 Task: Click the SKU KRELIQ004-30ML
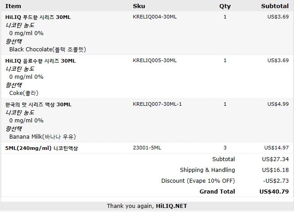pyautogui.click(x=155, y=17)
